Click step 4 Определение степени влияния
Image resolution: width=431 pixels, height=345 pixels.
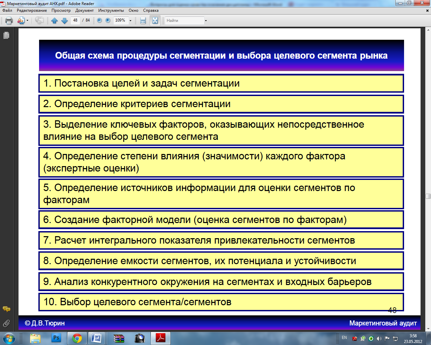point(221,162)
